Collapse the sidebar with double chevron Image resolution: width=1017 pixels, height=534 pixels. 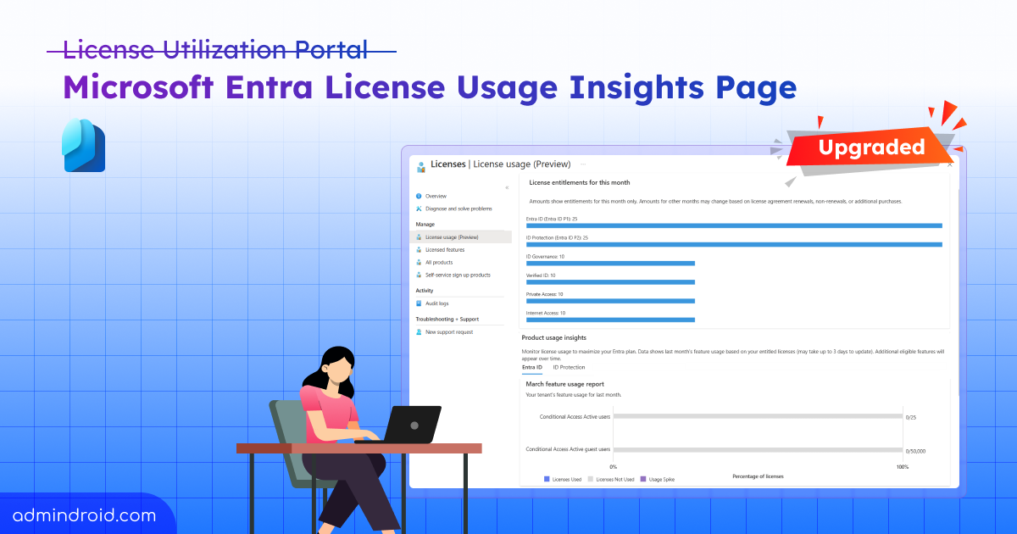click(x=507, y=186)
